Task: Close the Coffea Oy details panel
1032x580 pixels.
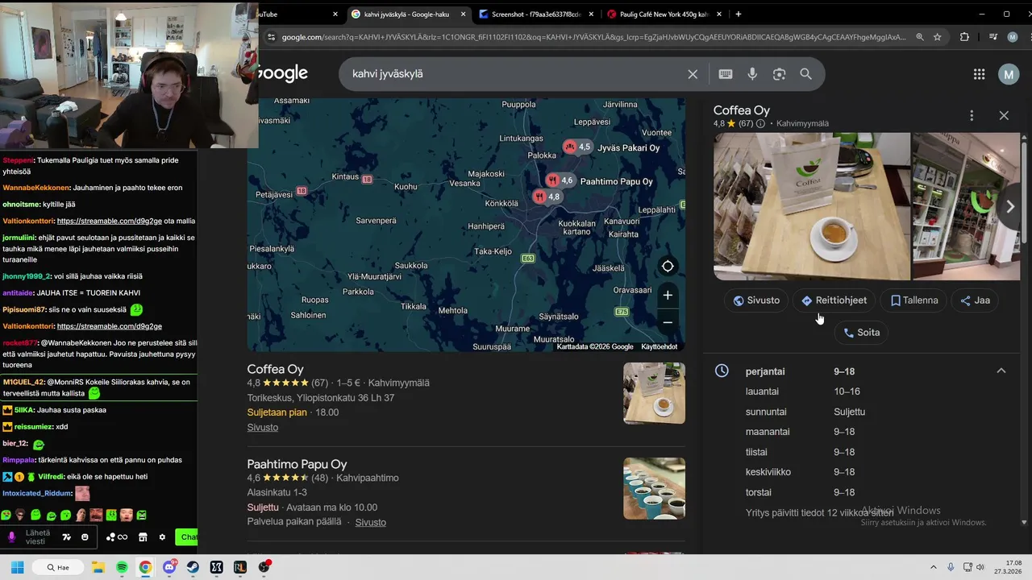Action: 1004,116
